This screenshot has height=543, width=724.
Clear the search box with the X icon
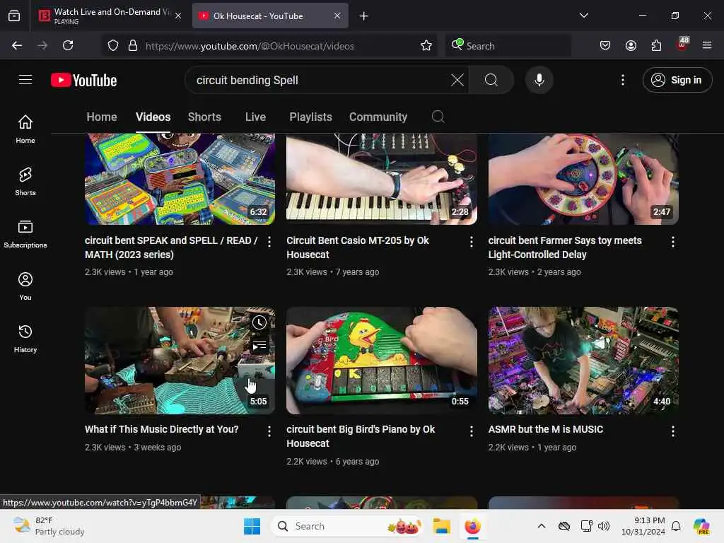pyautogui.click(x=457, y=80)
